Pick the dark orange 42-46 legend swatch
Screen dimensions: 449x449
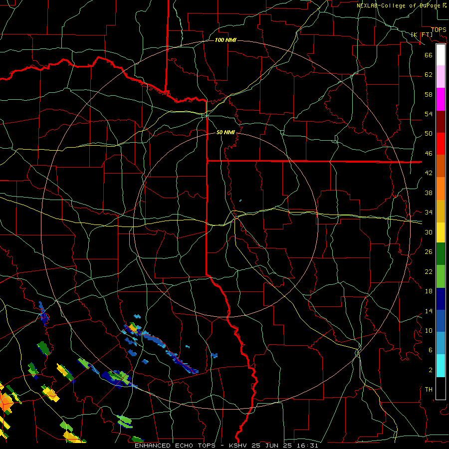point(441,166)
